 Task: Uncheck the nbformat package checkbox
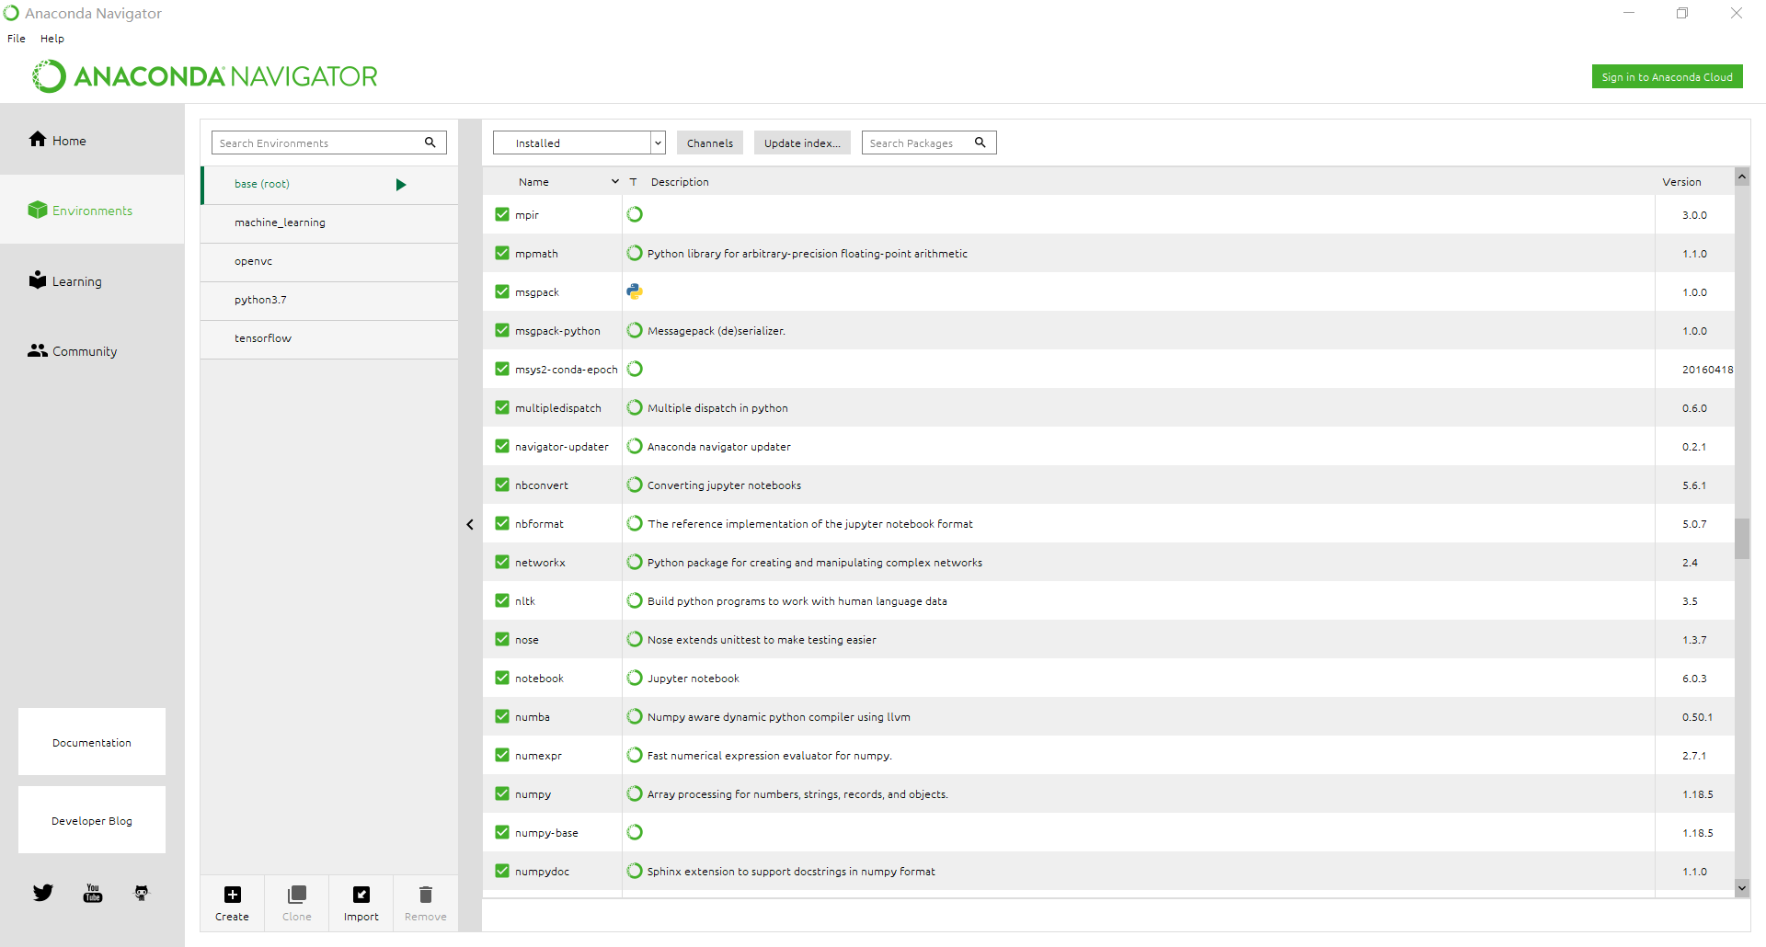(x=502, y=523)
